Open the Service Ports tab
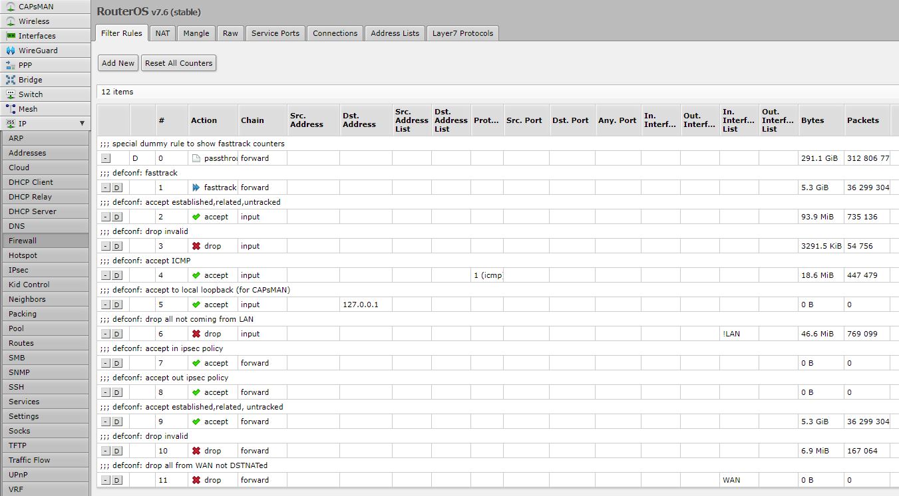The image size is (899, 496). [275, 33]
